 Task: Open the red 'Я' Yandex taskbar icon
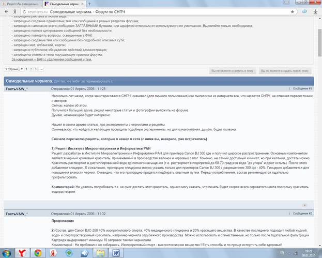(x=53, y=253)
